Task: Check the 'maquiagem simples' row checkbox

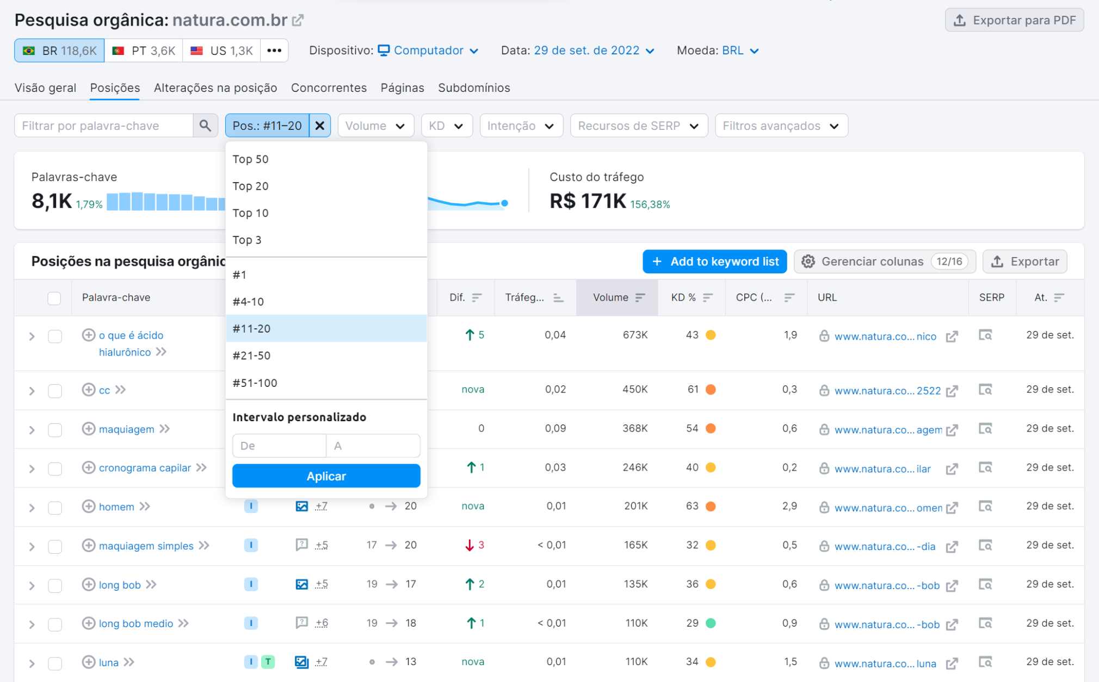Action: 54,546
